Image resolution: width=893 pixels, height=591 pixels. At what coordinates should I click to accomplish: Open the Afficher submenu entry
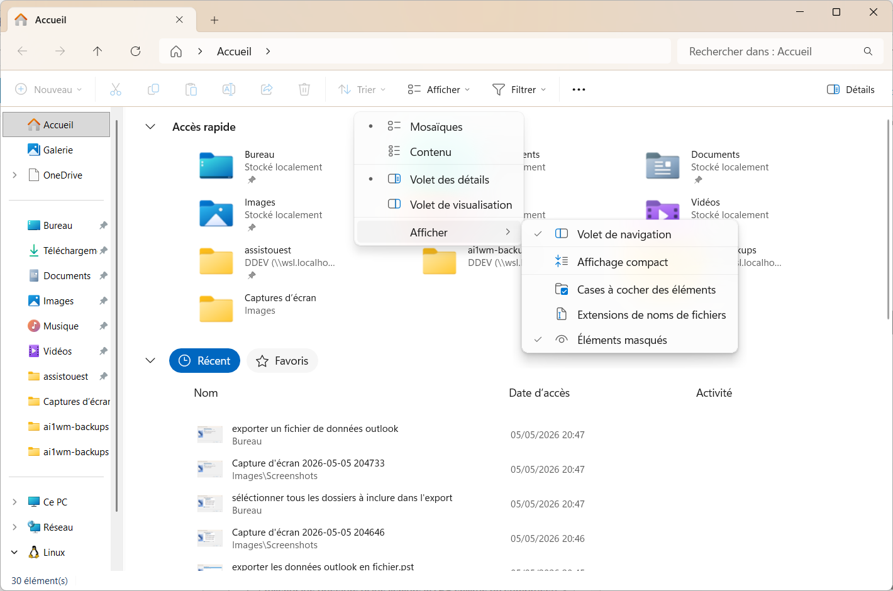coord(439,232)
